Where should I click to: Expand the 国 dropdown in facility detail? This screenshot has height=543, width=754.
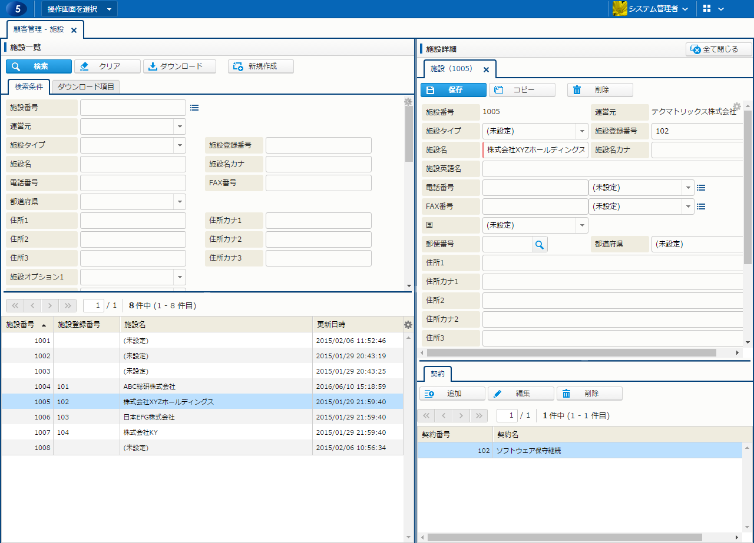(582, 225)
